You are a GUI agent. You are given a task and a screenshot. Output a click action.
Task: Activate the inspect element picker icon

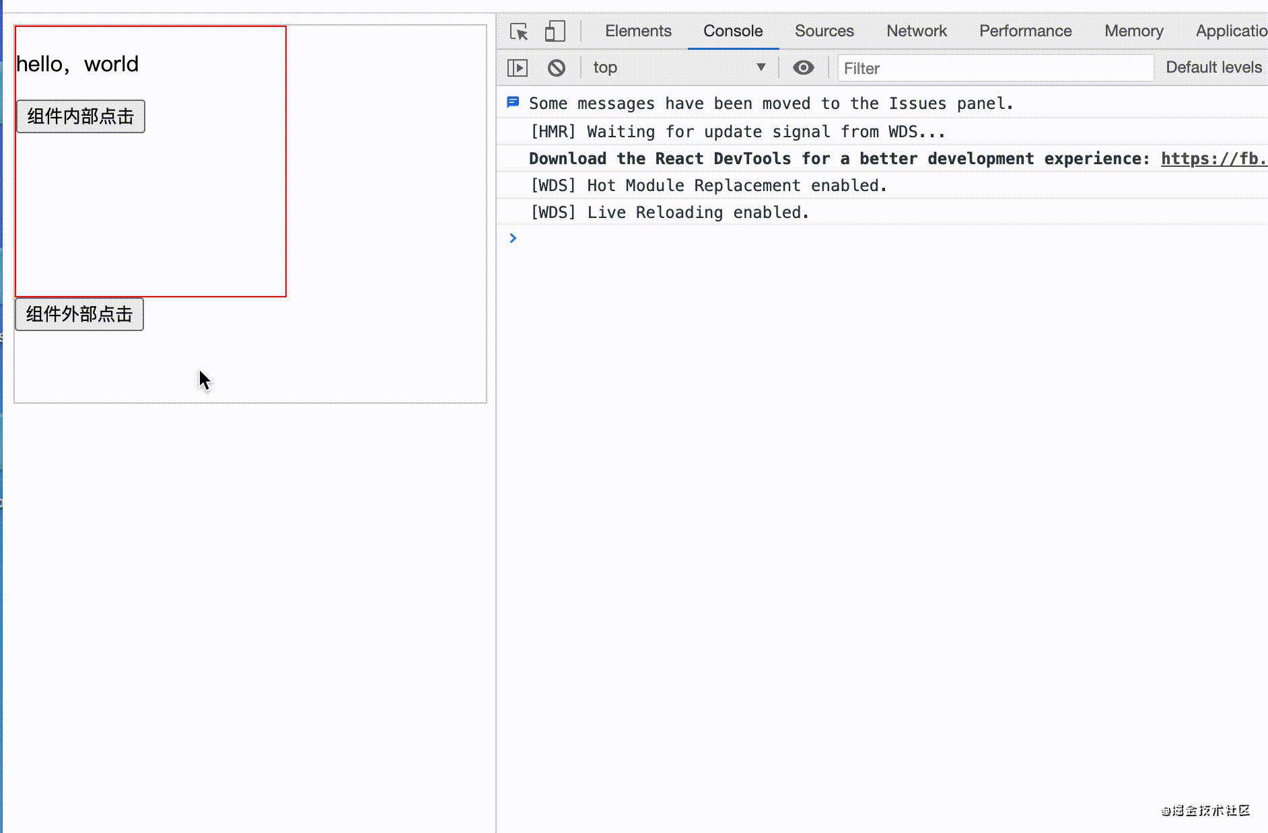(519, 31)
